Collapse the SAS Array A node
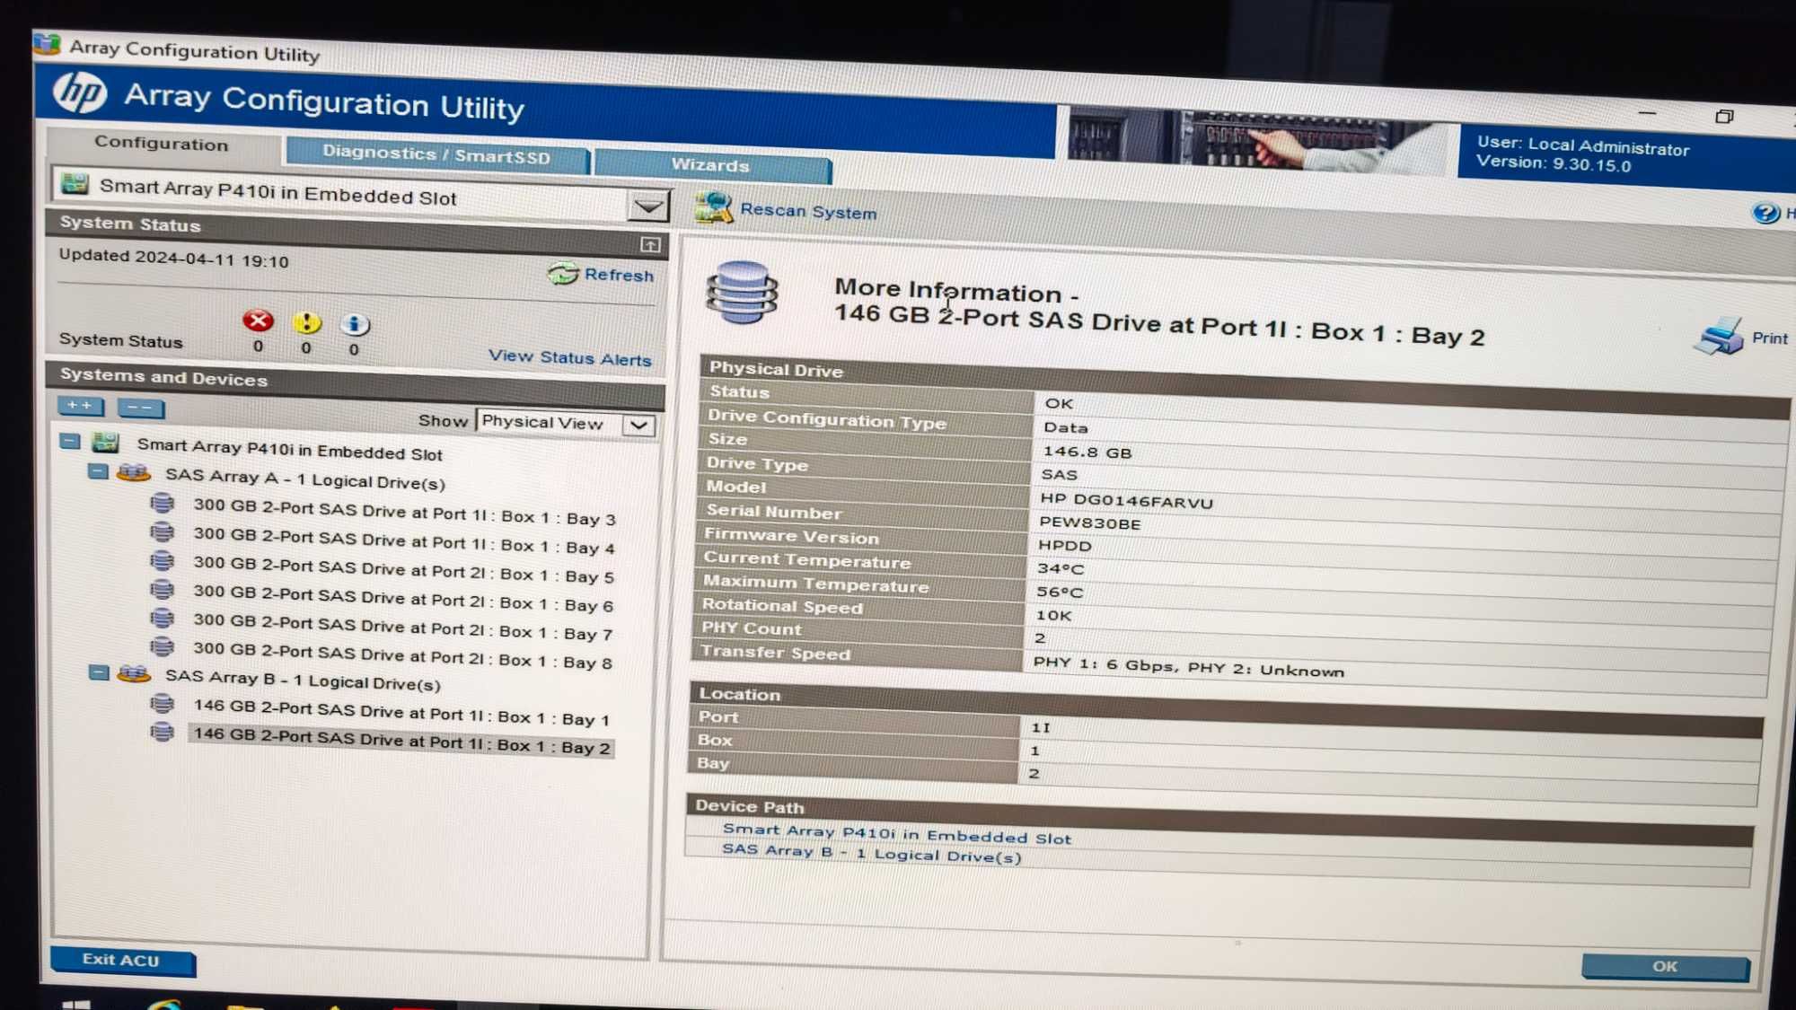1796x1010 pixels. tap(98, 471)
